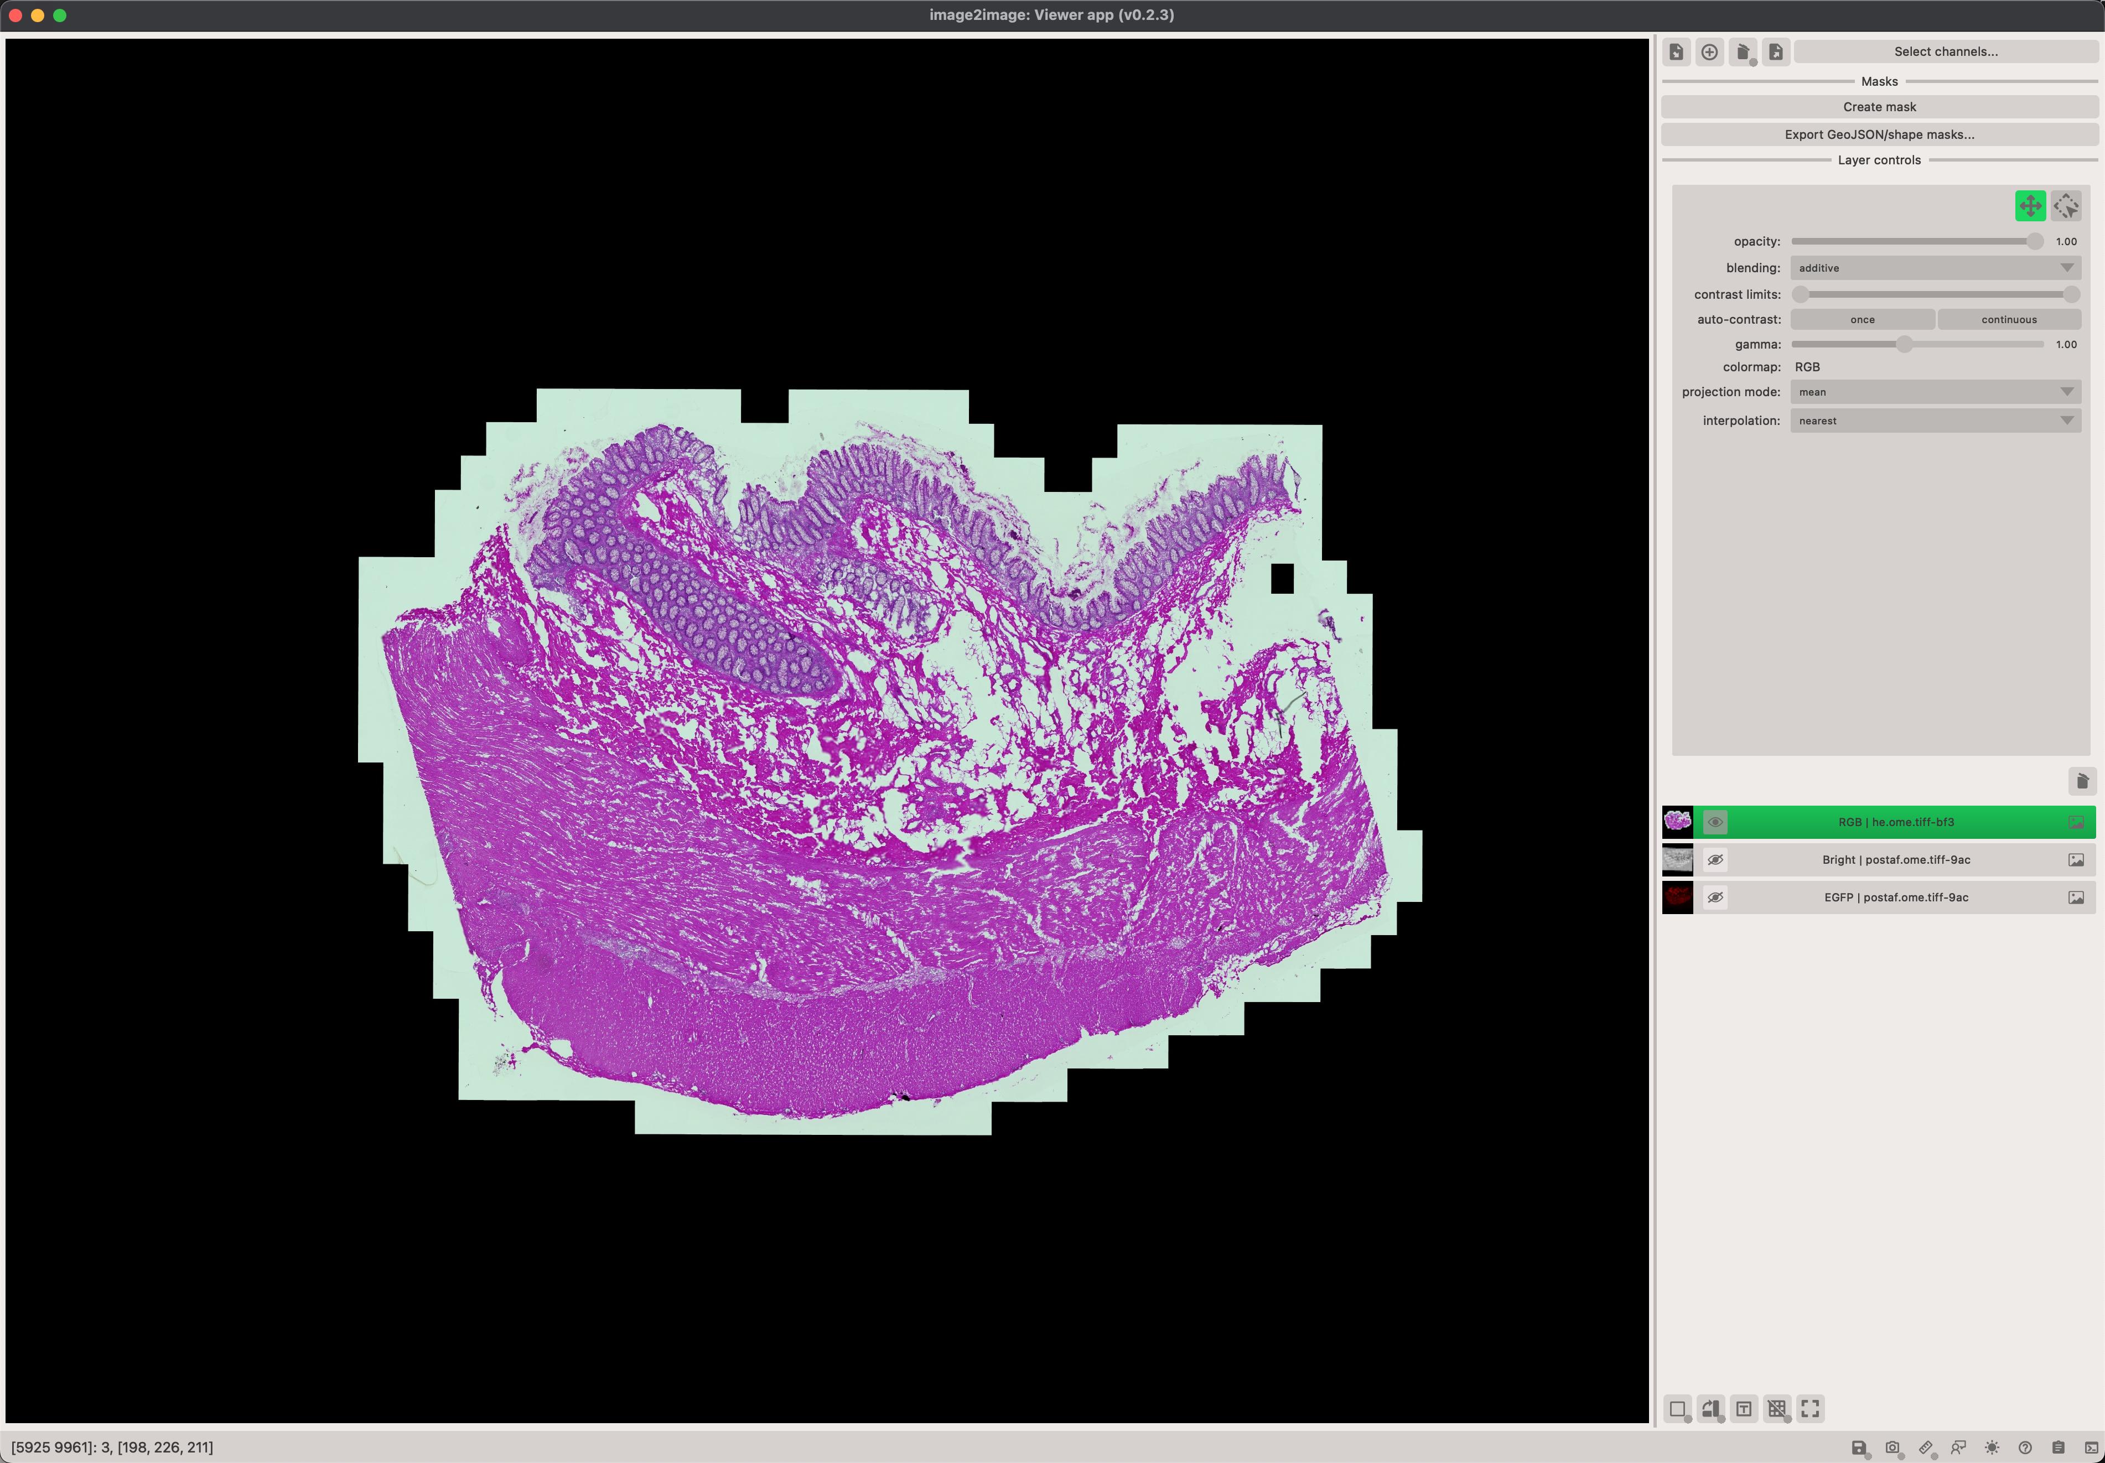This screenshot has width=2105, height=1463.
Task: Expand the projection mode dropdown
Action: pyautogui.click(x=1935, y=392)
